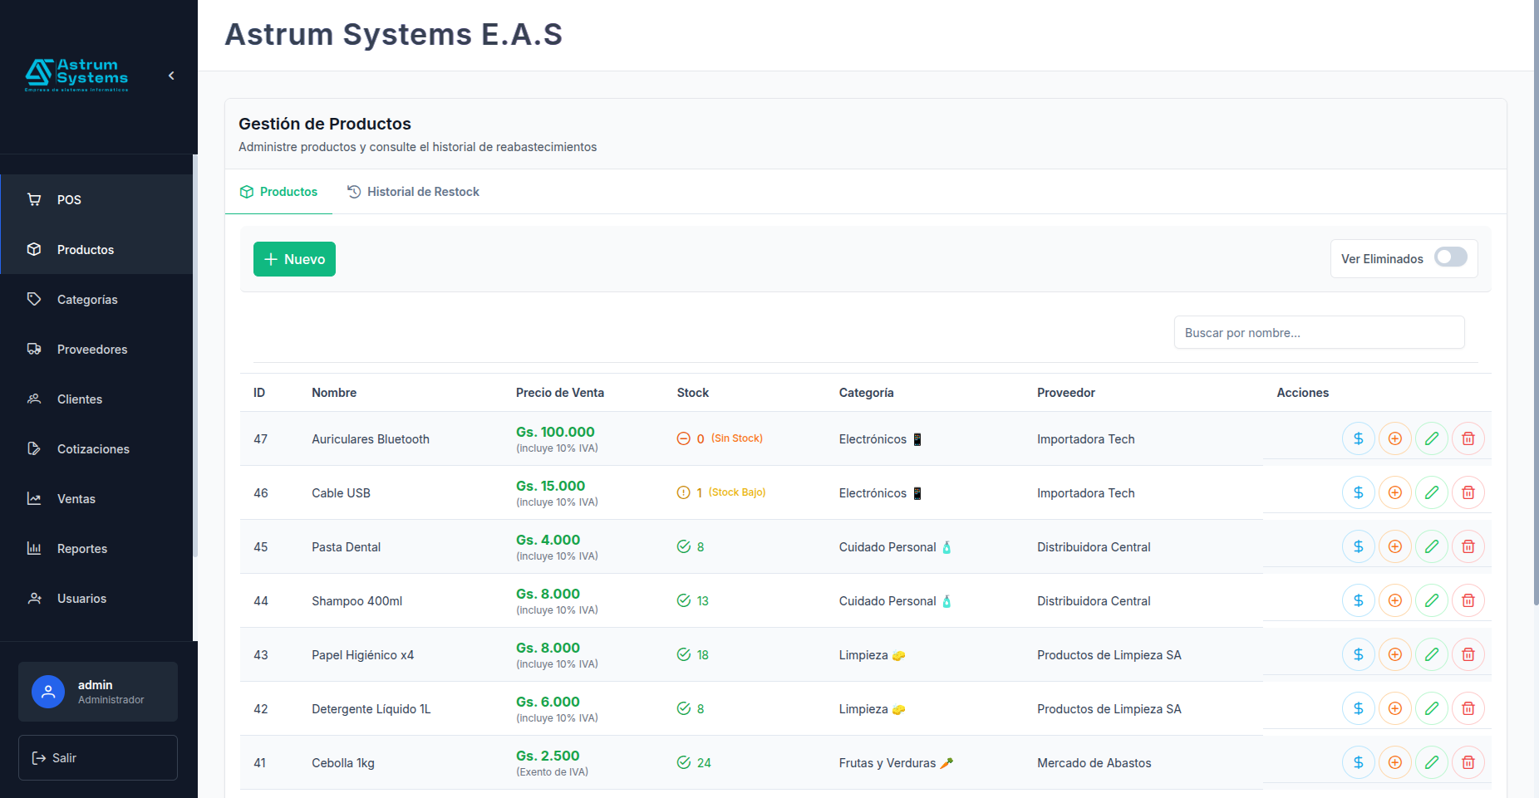
Task: Log out with the Salir button
Action: click(x=98, y=757)
